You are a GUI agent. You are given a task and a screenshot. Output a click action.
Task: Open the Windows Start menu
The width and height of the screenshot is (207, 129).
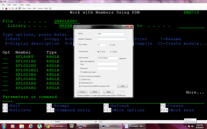4,126
